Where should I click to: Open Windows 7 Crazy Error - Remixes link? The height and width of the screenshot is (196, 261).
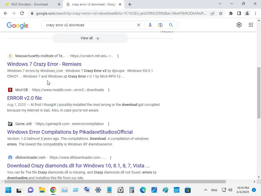[x=44, y=64]
